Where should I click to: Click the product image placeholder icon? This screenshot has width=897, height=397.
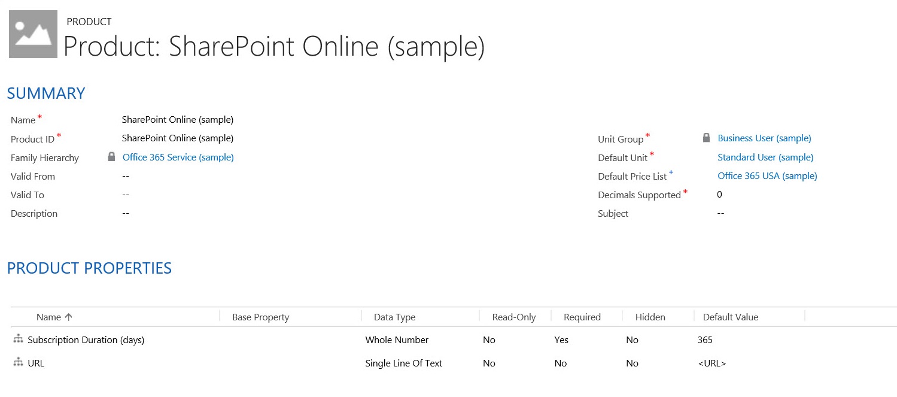34,34
